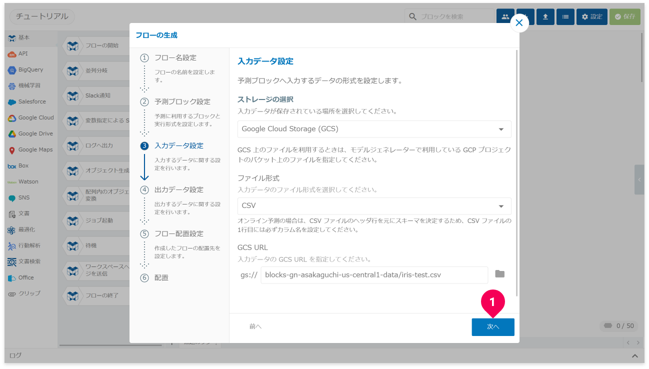Open the ストレージの選択 dropdown
The image size is (649, 369).
[374, 129]
